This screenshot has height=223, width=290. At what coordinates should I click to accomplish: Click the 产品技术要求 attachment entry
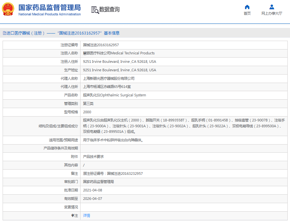point(93,157)
